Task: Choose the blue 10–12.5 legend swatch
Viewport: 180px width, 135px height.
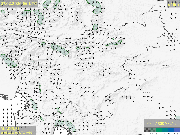Action: click(x=171, y=130)
